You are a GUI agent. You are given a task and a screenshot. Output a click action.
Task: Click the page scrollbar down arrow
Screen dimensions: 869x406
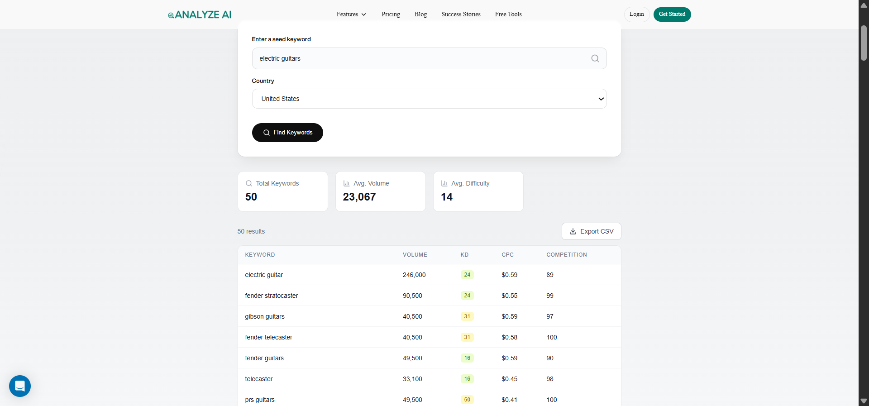coord(864,401)
